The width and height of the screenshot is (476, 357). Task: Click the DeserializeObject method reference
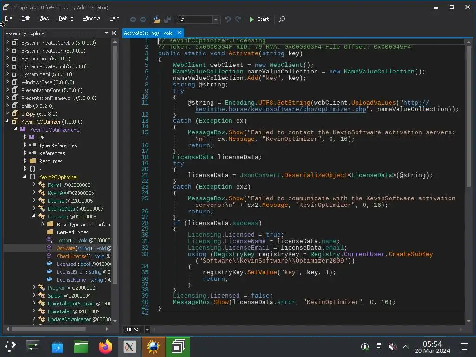[316, 175]
